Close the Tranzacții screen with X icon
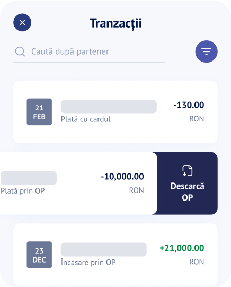The width and height of the screenshot is (231, 287). tap(22, 22)
